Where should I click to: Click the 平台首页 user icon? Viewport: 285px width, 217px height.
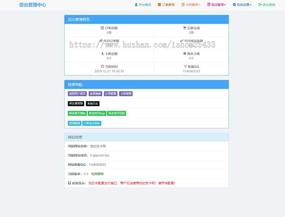coord(136,4)
